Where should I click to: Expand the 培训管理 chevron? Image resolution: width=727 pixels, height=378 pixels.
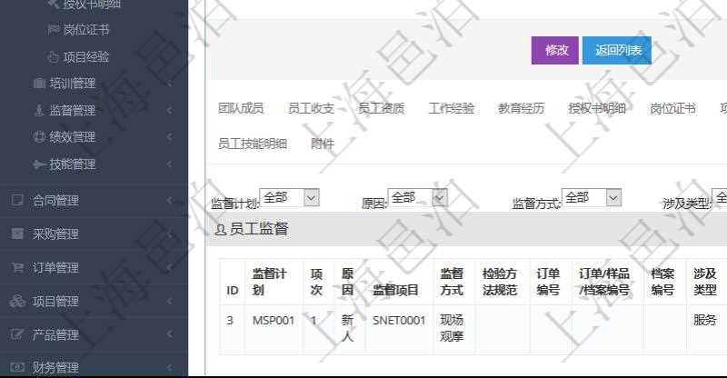point(169,84)
